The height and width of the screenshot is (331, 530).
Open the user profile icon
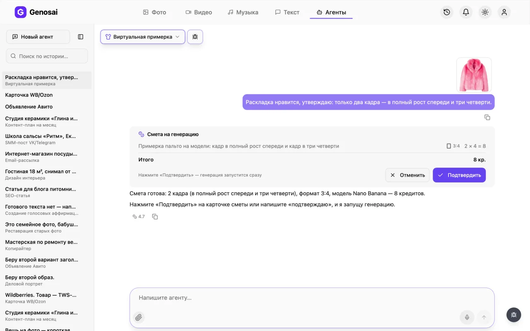point(504,12)
